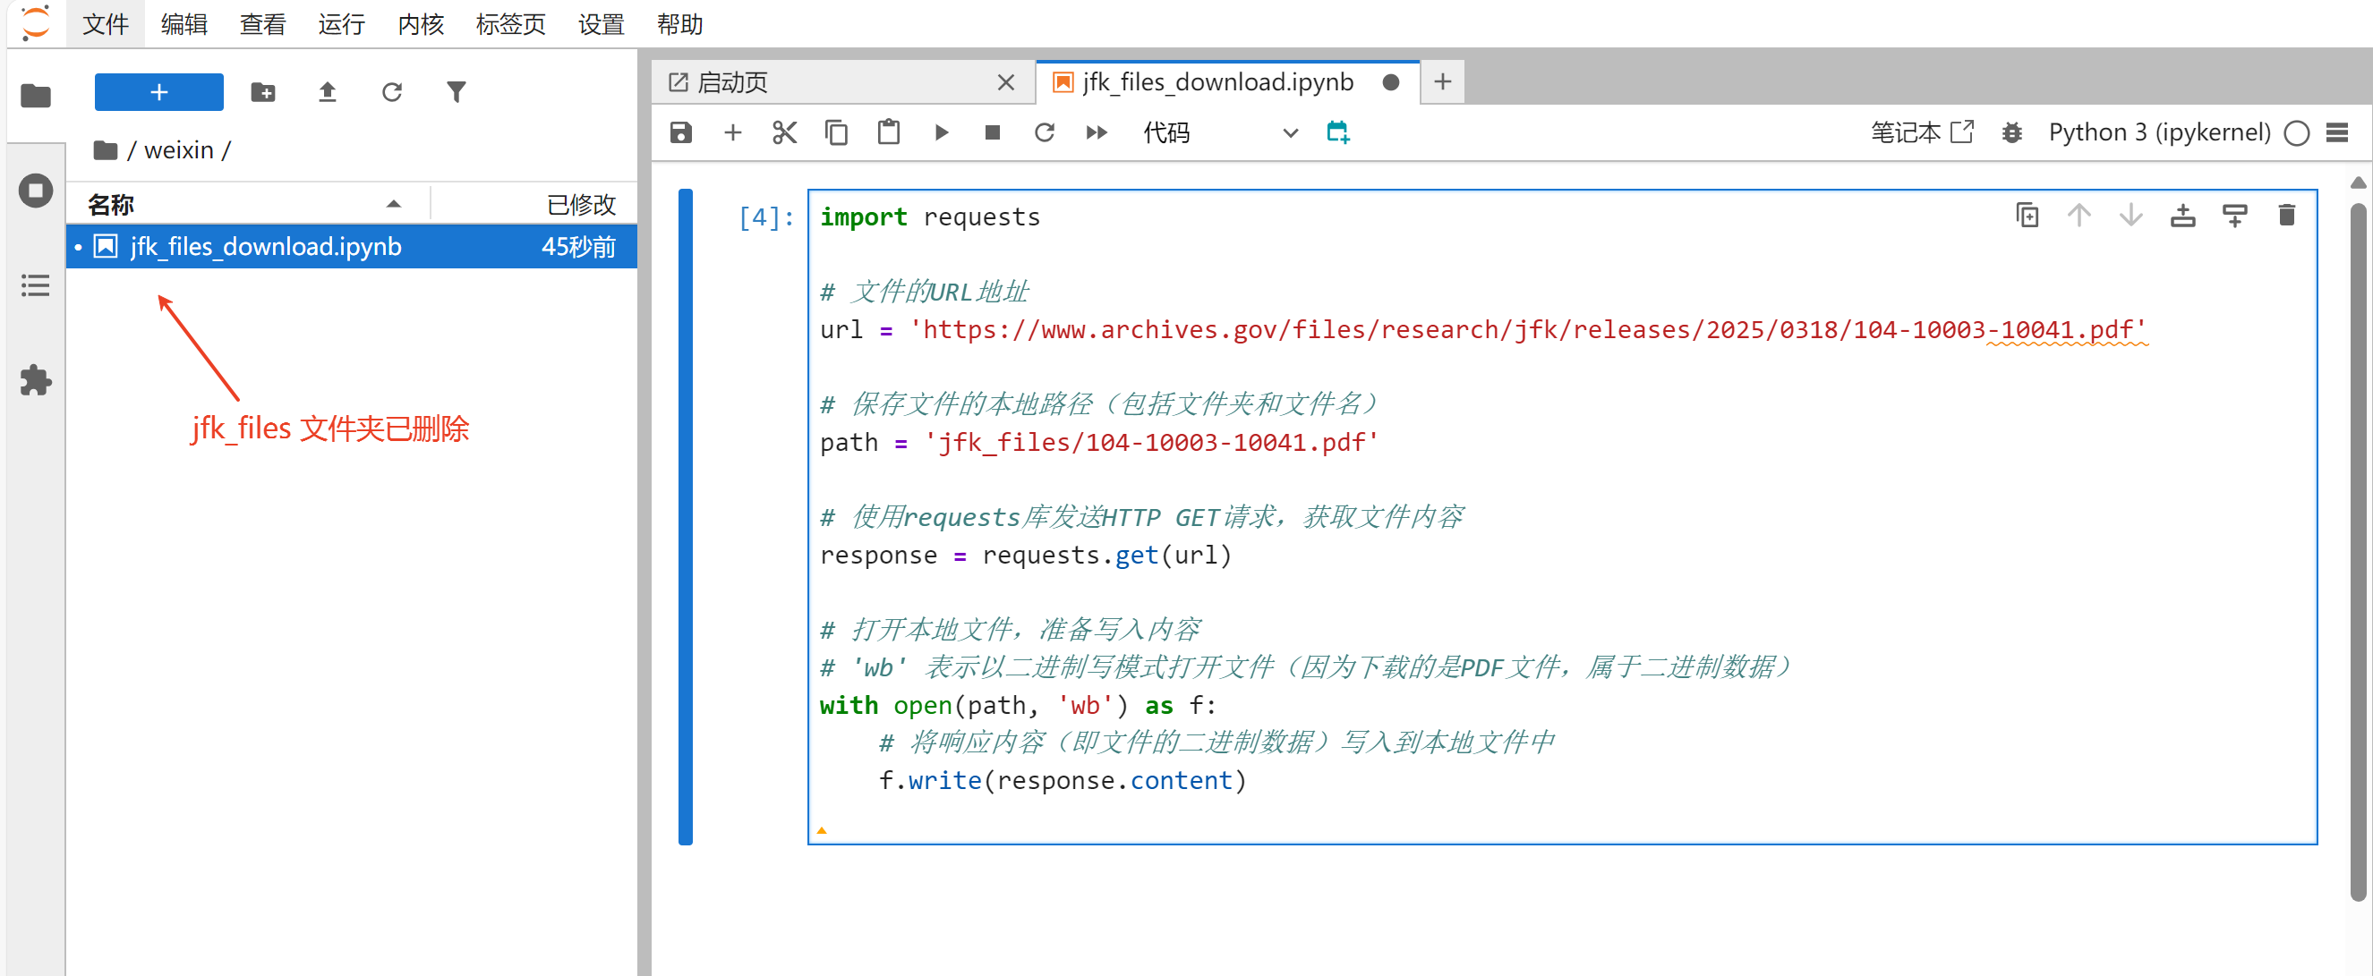Save the notebook with the disk icon
Screen dimensions: 2373x976
pyautogui.click(x=681, y=132)
